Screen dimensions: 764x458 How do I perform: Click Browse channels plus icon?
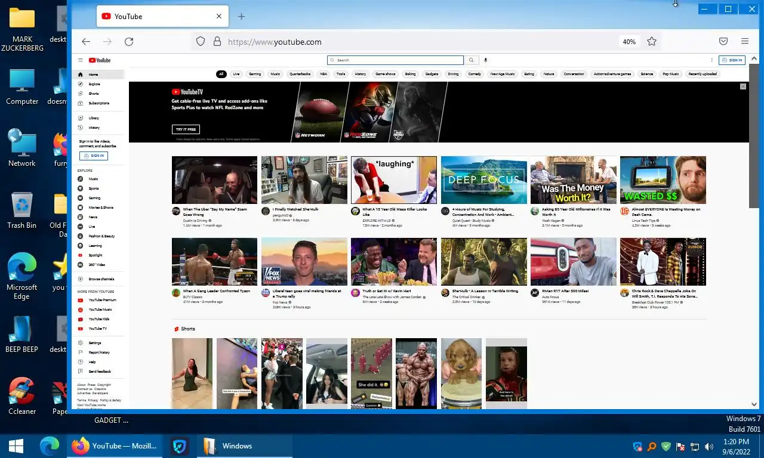(81, 279)
